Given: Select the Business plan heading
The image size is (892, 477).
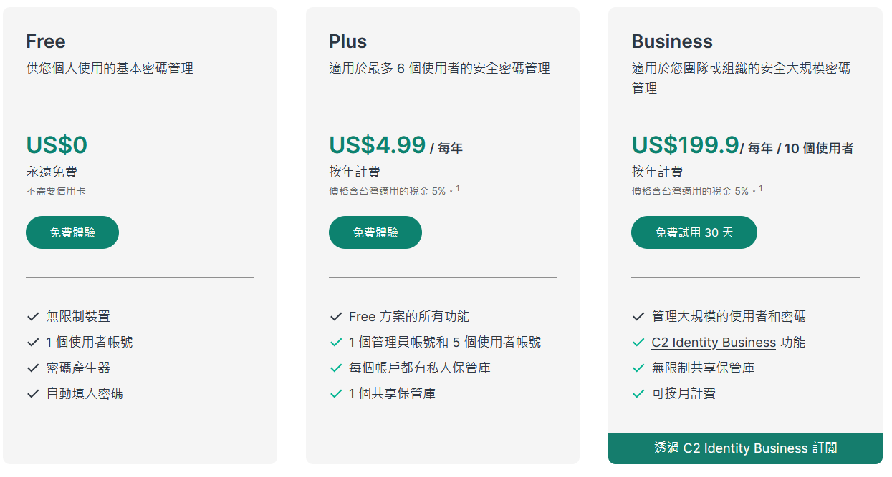Looking at the screenshot, I should 672,41.
